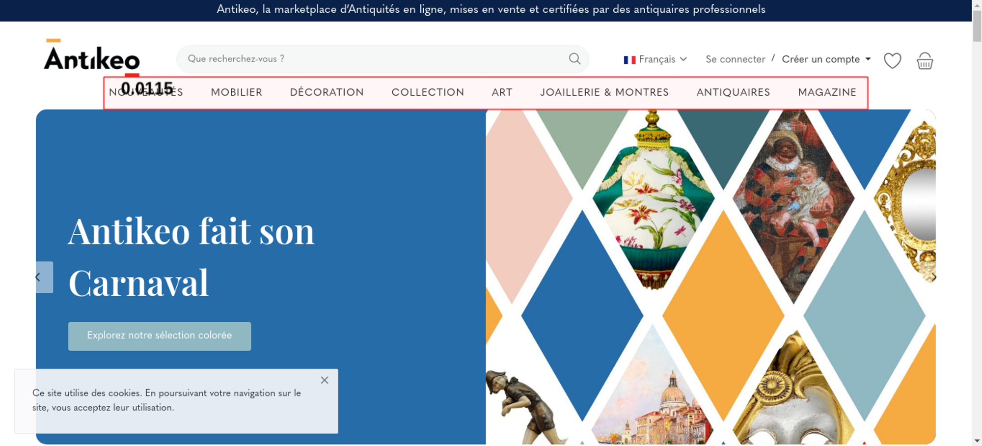Advance to next carousel slide

click(x=933, y=278)
